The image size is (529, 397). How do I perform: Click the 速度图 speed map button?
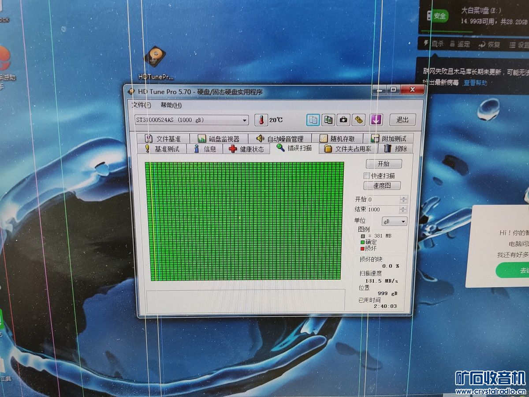pyautogui.click(x=382, y=186)
